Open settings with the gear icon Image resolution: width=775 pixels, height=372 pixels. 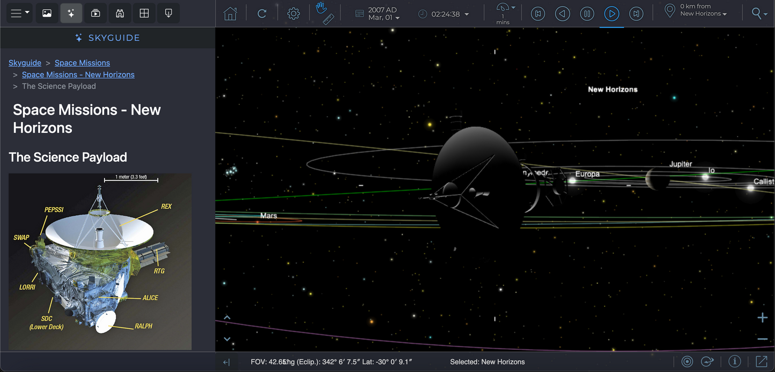[293, 14]
